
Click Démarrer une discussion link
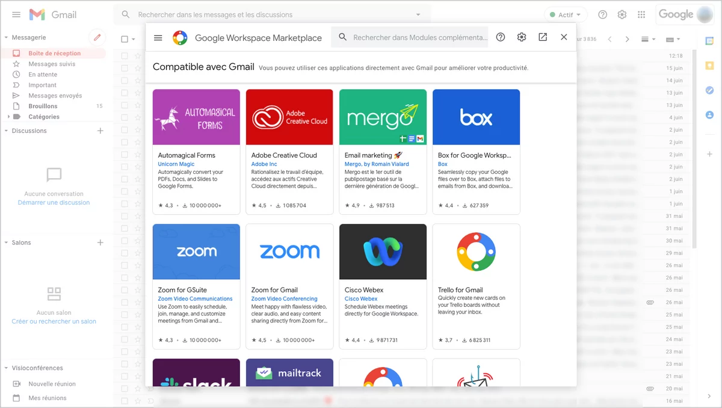(x=54, y=203)
